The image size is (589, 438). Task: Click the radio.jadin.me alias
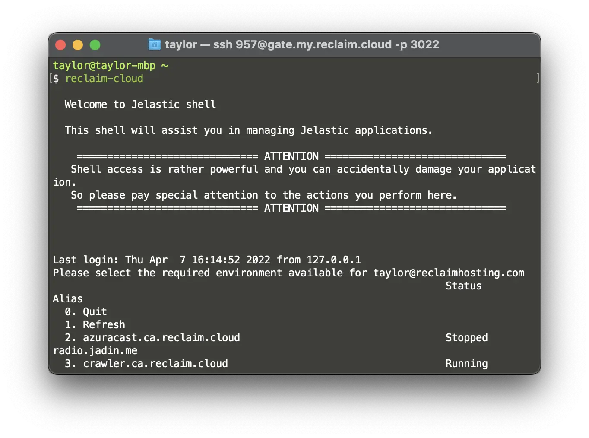coord(95,351)
